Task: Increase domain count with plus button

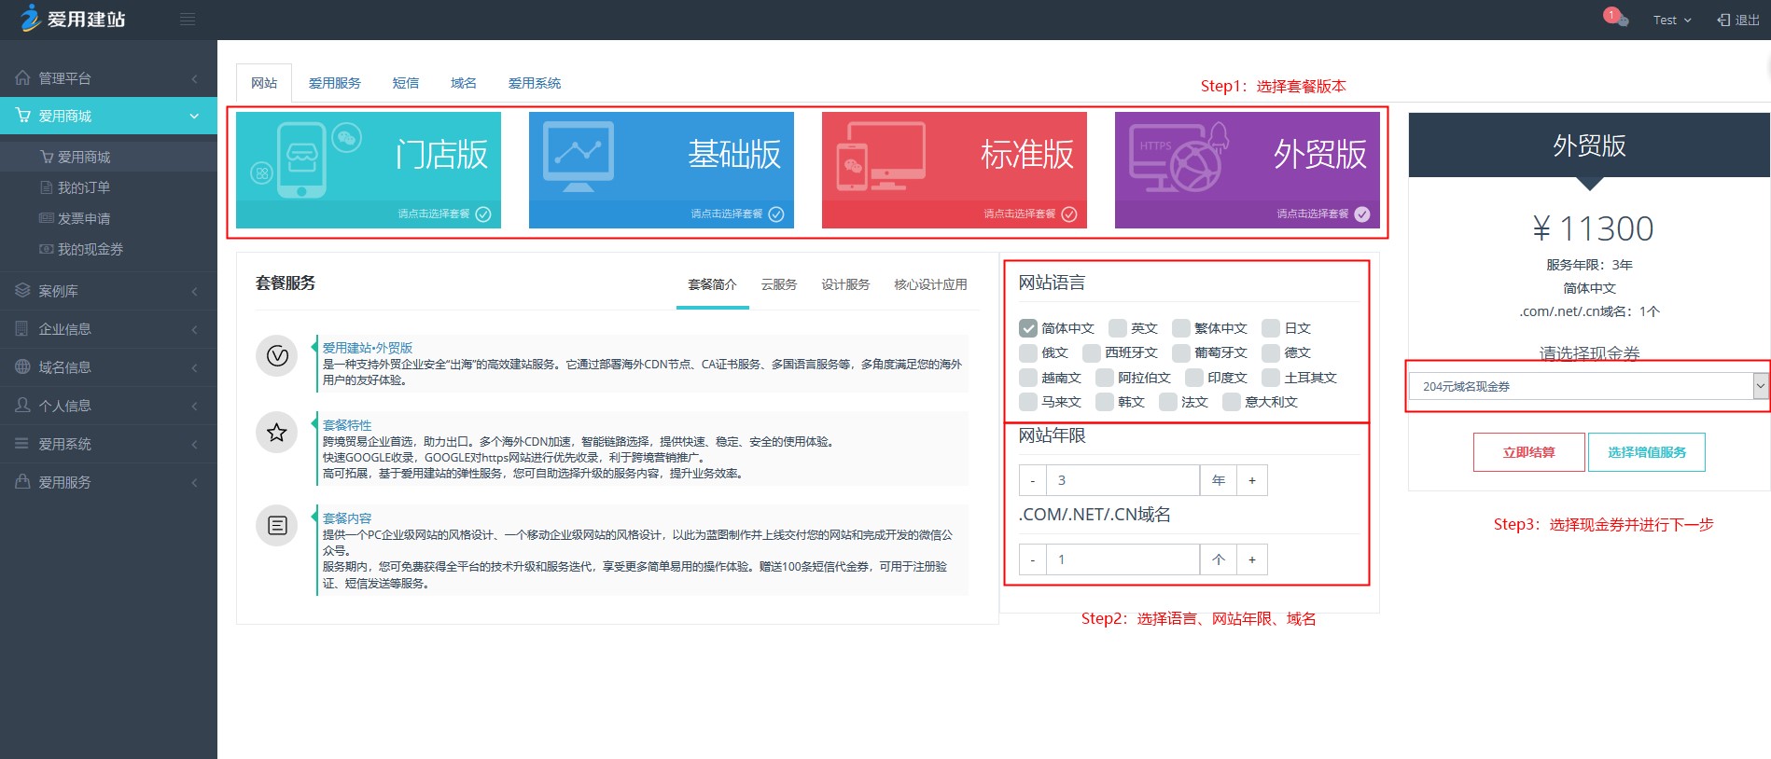Action: [x=1252, y=559]
